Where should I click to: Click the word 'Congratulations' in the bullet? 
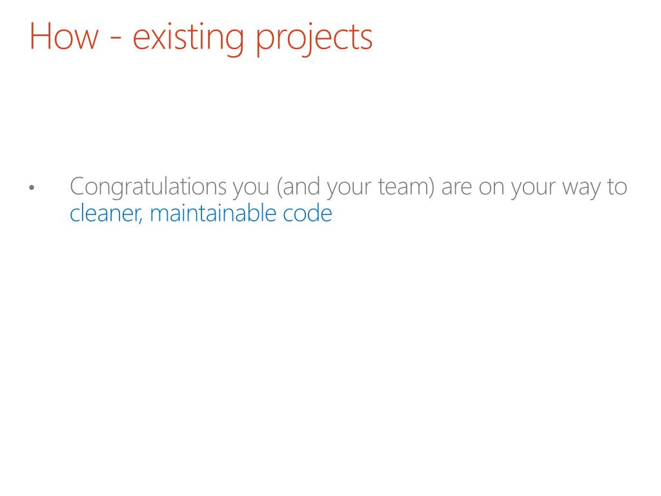(148, 187)
